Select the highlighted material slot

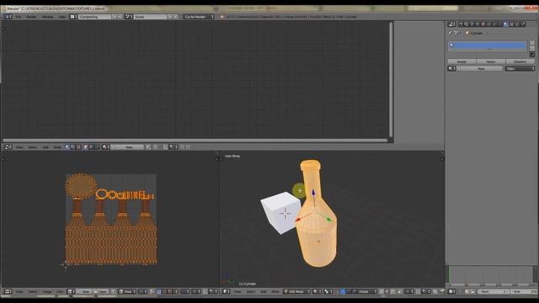(487, 45)
